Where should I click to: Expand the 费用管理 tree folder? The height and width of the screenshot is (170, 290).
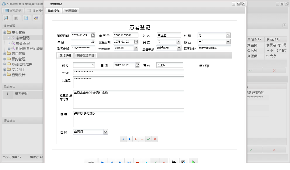[x=5, y=54]
